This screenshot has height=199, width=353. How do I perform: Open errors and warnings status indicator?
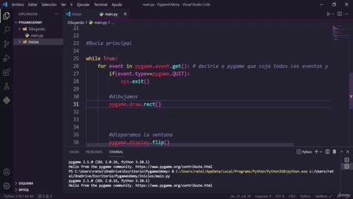pyautogui.click(x=45, y=196)
